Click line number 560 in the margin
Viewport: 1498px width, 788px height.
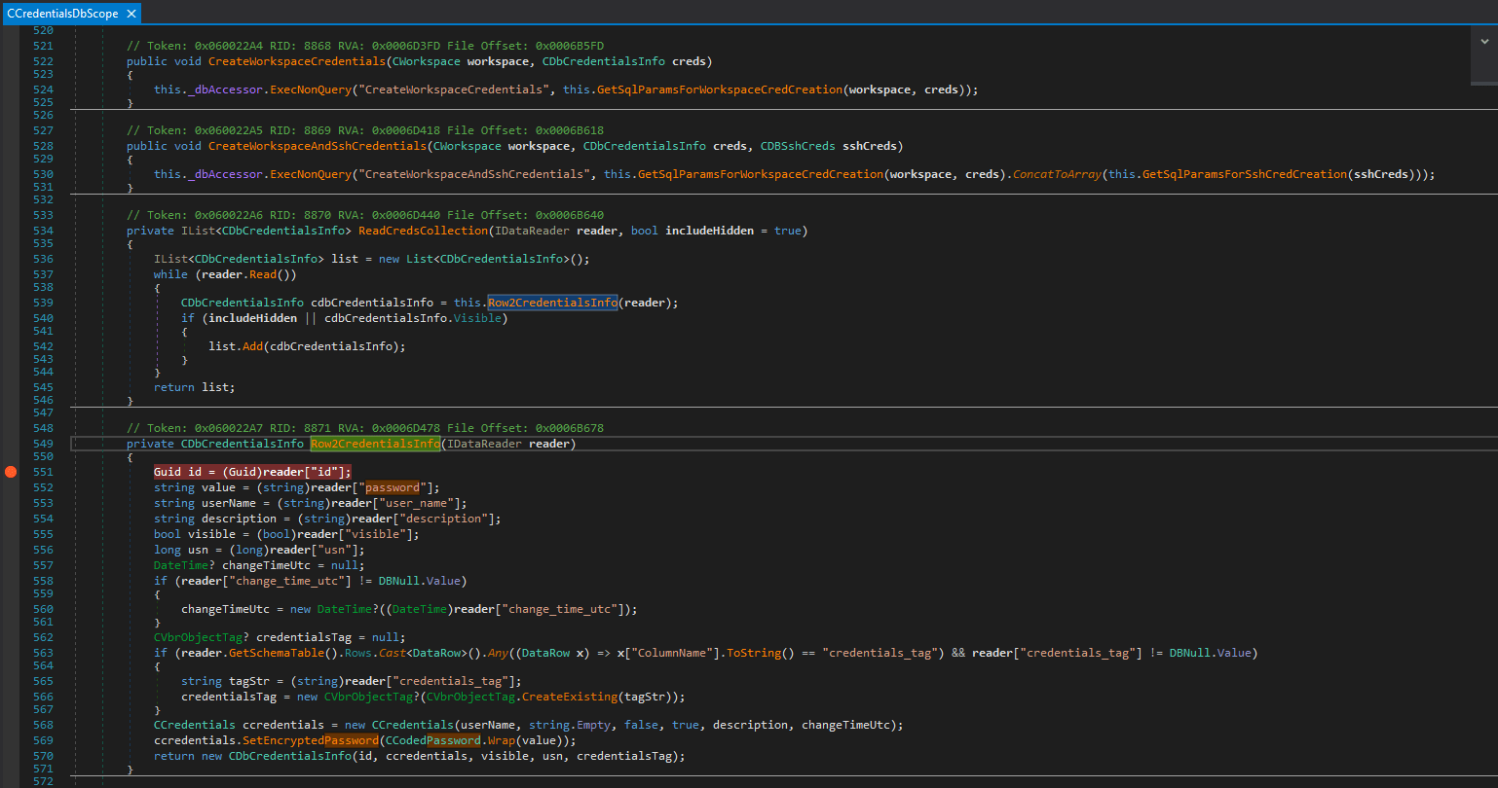pyautogui.click(x=43, y=609)
